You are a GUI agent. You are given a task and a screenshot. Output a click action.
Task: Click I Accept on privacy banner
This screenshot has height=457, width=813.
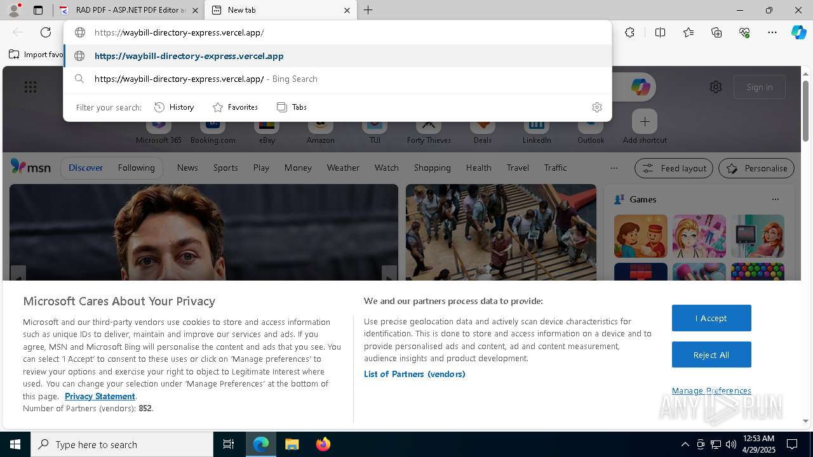click(711, 318)
